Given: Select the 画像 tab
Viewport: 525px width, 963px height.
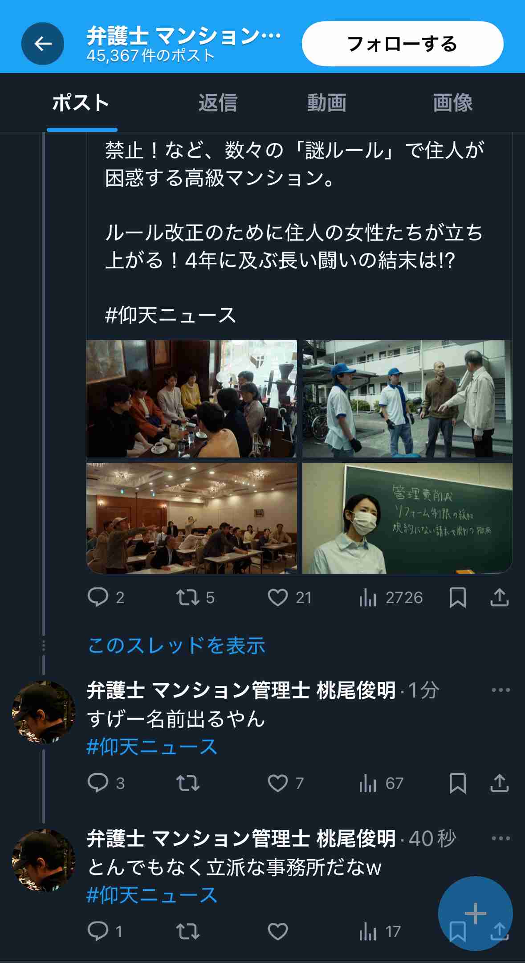Looking at the screenshot, I should coord(453,103).
